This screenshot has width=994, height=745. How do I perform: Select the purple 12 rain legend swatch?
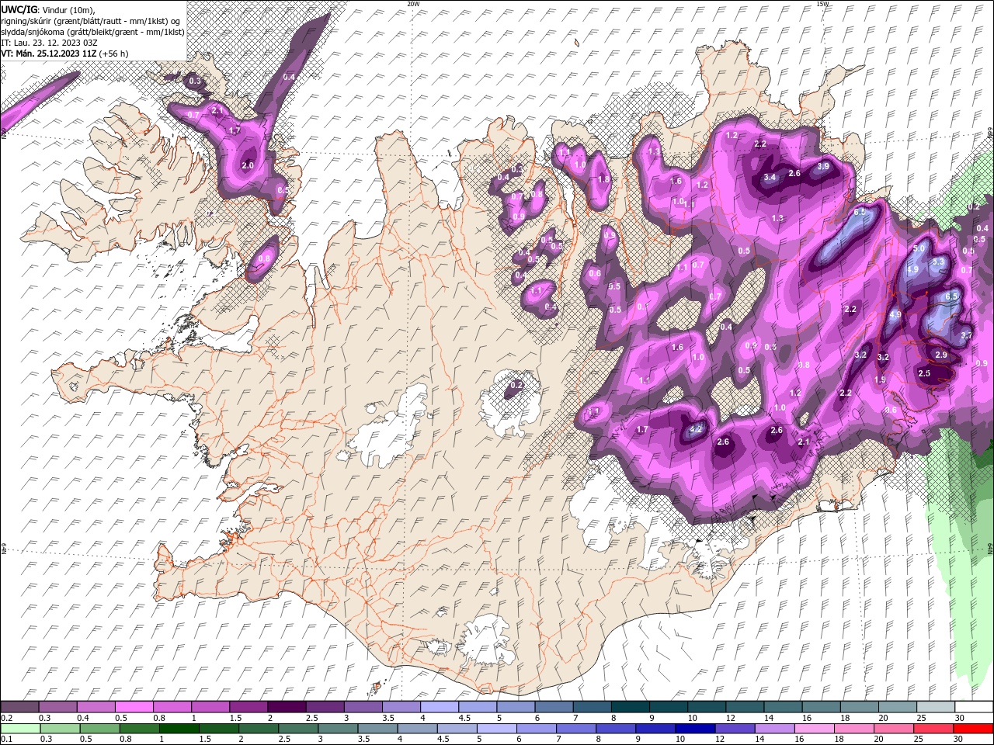point(735,729)
